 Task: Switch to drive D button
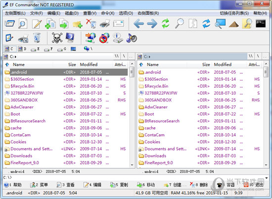[x=22, y=49]
